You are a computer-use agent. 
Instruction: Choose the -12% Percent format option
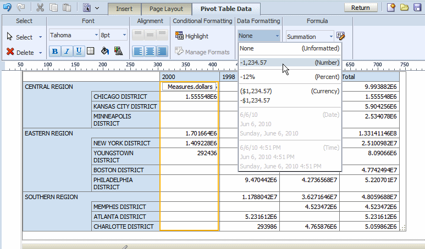point(289,77)
